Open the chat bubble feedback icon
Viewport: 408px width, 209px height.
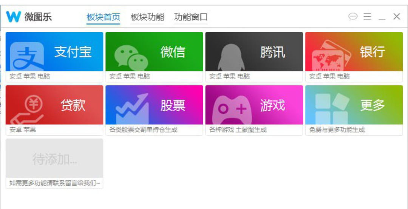[353, 17]
